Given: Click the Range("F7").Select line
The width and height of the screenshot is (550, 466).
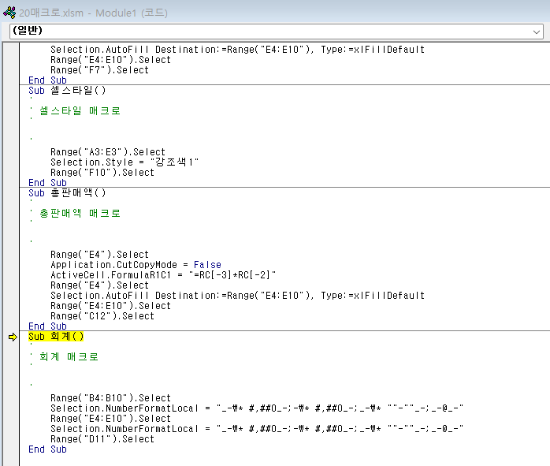Looking at the screenshot, I should click(99, 70).
